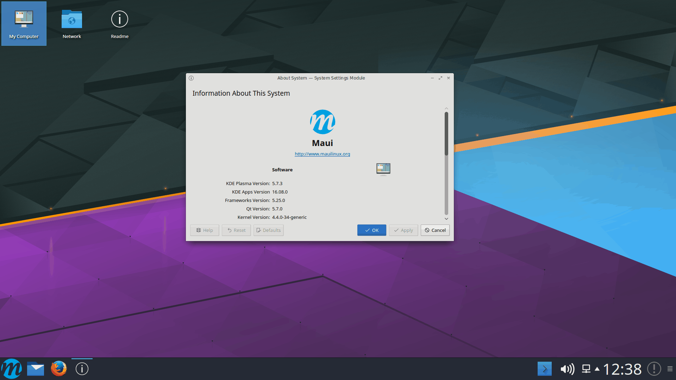The width and height of the screenshot is (676, 380).
Task: Expand hidden system tray icons arrow
Action: tap(597, 369)
